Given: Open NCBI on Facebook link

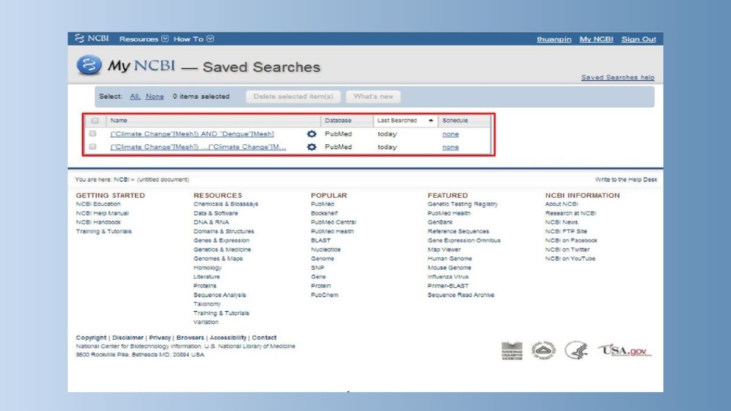Looking at the screenshot, I should pos(571,241).
